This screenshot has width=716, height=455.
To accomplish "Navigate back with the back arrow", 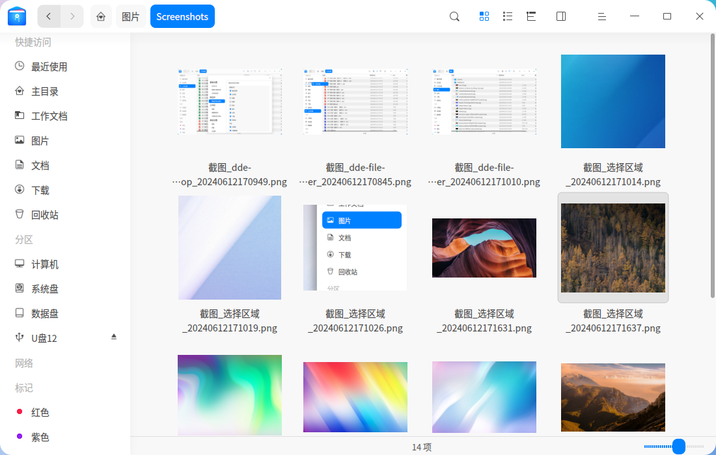I will click(49, 16).
